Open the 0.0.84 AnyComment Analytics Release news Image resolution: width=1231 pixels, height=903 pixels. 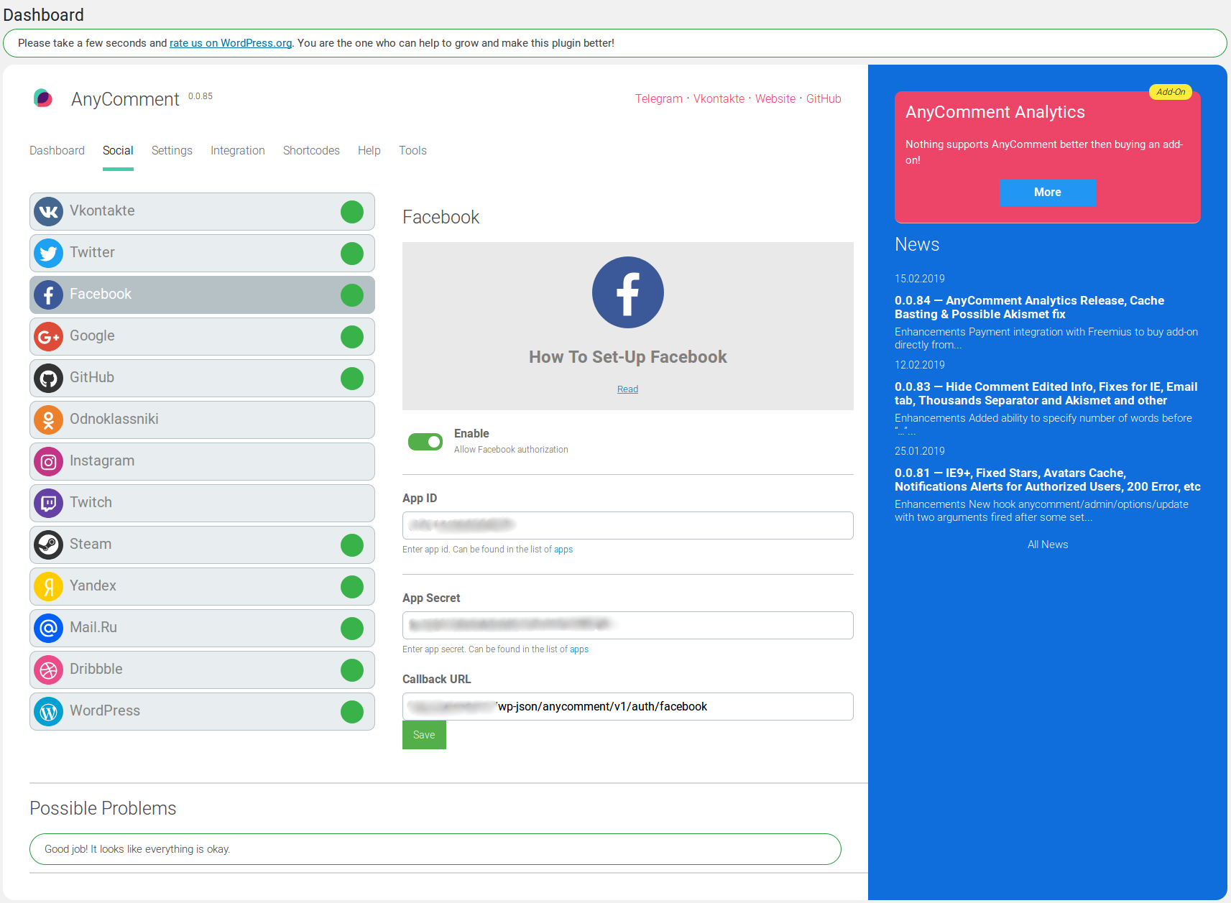(1029, 307)
